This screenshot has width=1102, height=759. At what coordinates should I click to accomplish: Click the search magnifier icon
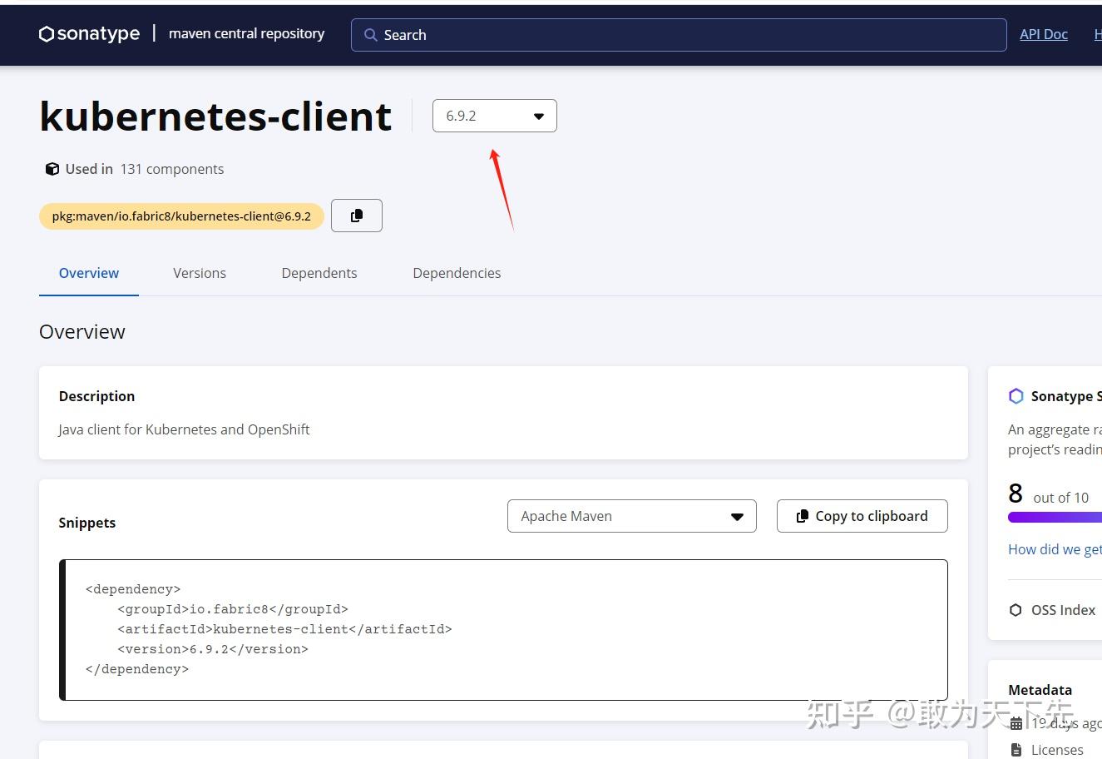[x=371, y=35]
